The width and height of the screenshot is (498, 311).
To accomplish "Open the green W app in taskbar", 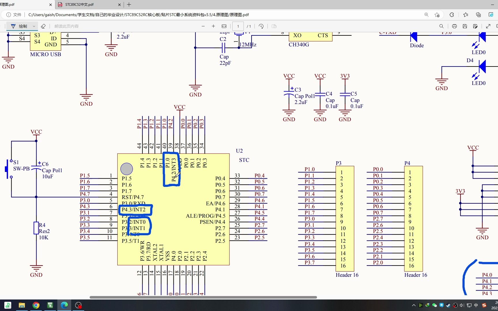I will click(x=50, y=305).
